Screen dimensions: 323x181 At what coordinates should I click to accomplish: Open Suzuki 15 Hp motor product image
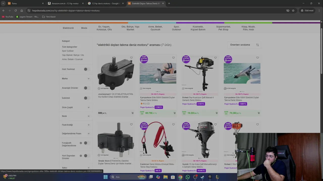[x=200, y=140]
